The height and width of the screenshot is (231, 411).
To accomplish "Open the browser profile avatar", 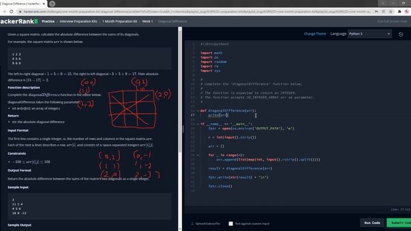I will click(407, 12).
